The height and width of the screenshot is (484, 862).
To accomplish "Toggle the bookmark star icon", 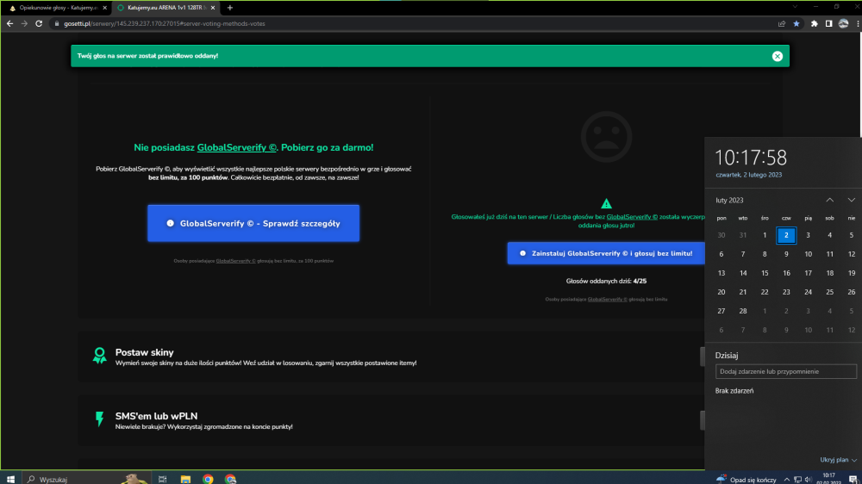I will coord(796,23).
